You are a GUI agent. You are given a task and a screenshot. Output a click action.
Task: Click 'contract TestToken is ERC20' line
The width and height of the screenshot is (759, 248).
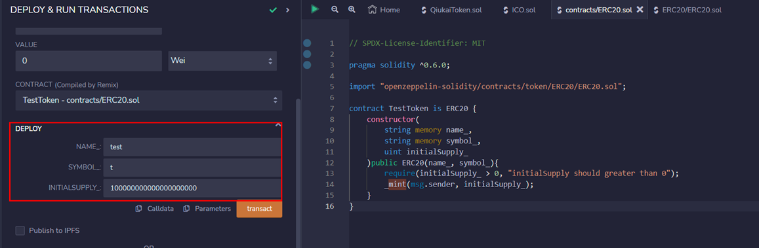(413, 109)
